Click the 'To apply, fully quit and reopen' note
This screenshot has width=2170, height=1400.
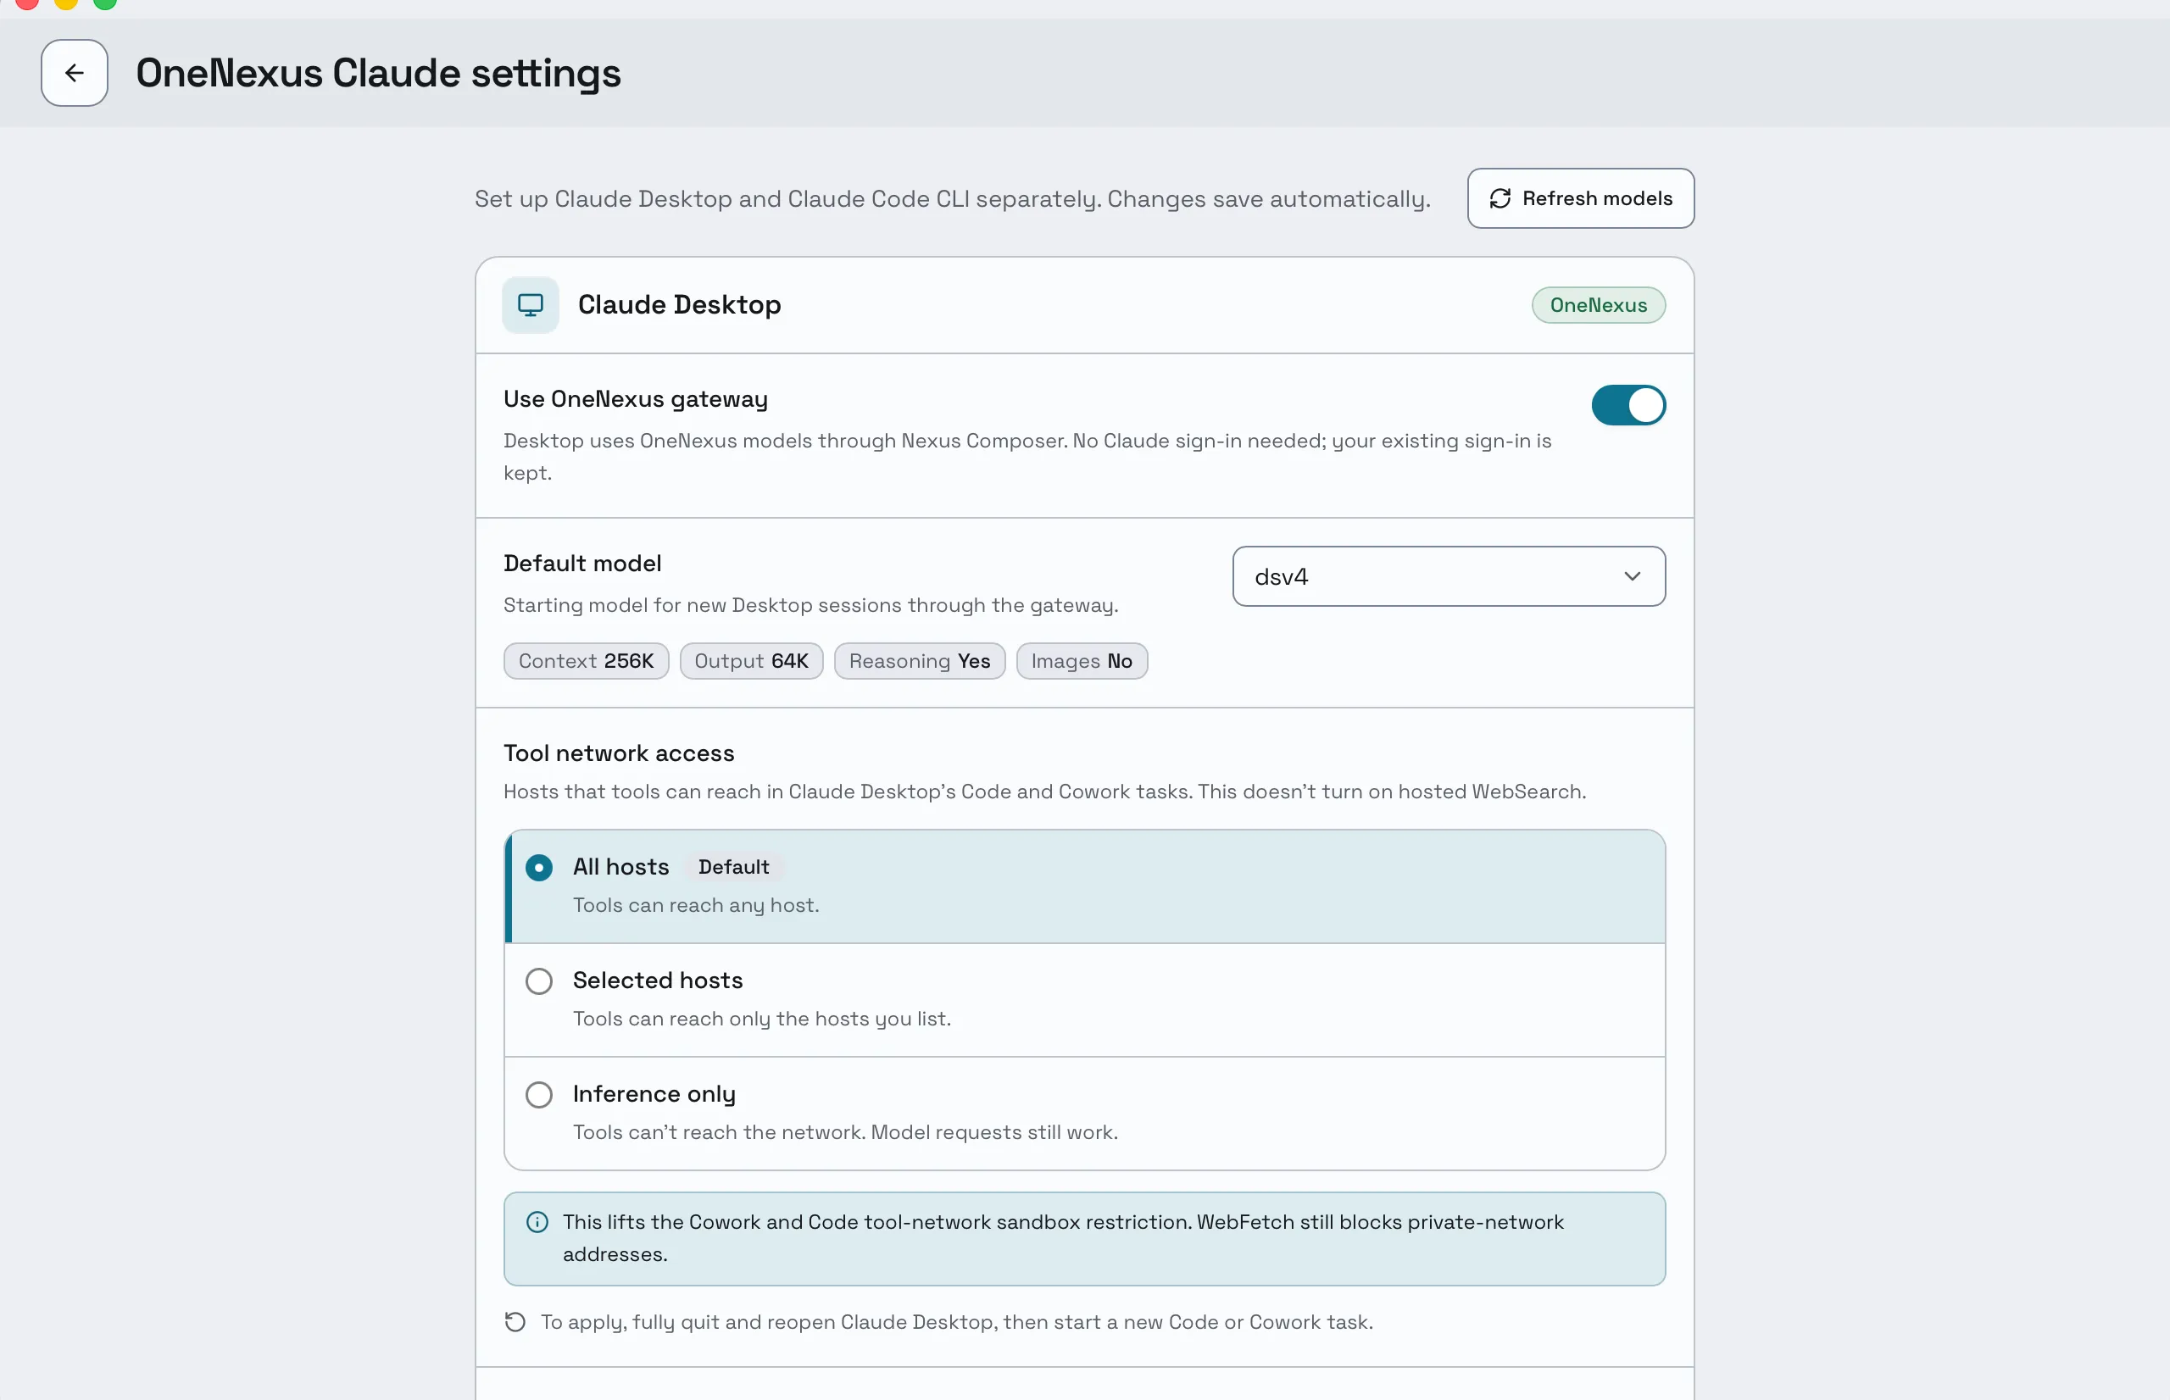(x=956, y=1322)
